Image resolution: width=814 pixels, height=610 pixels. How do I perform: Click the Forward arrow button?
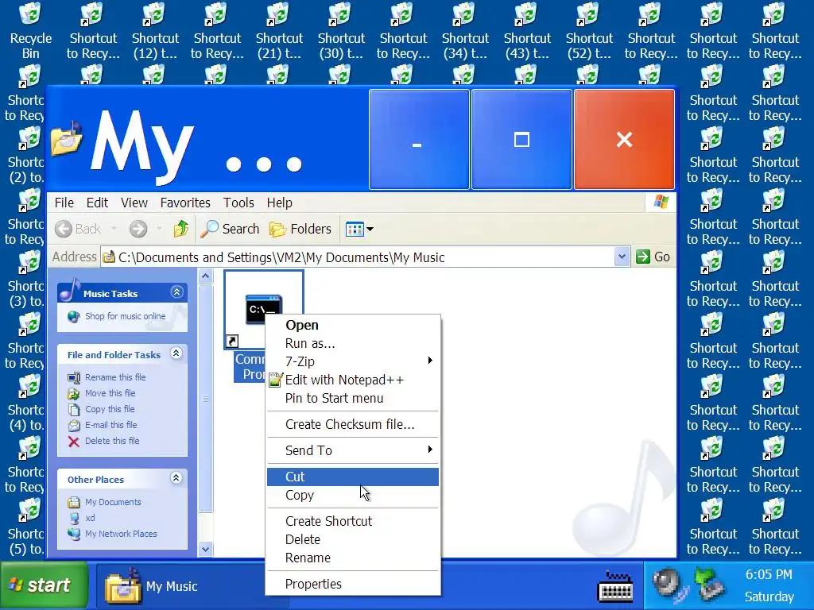138,229
